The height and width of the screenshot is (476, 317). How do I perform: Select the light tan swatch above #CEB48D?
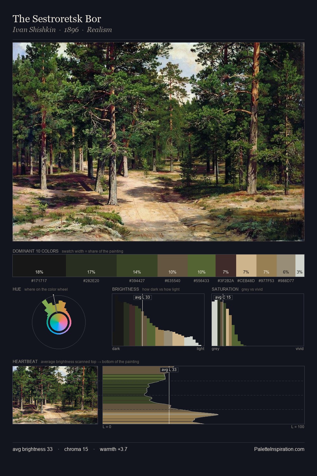(x=246, y=266)
